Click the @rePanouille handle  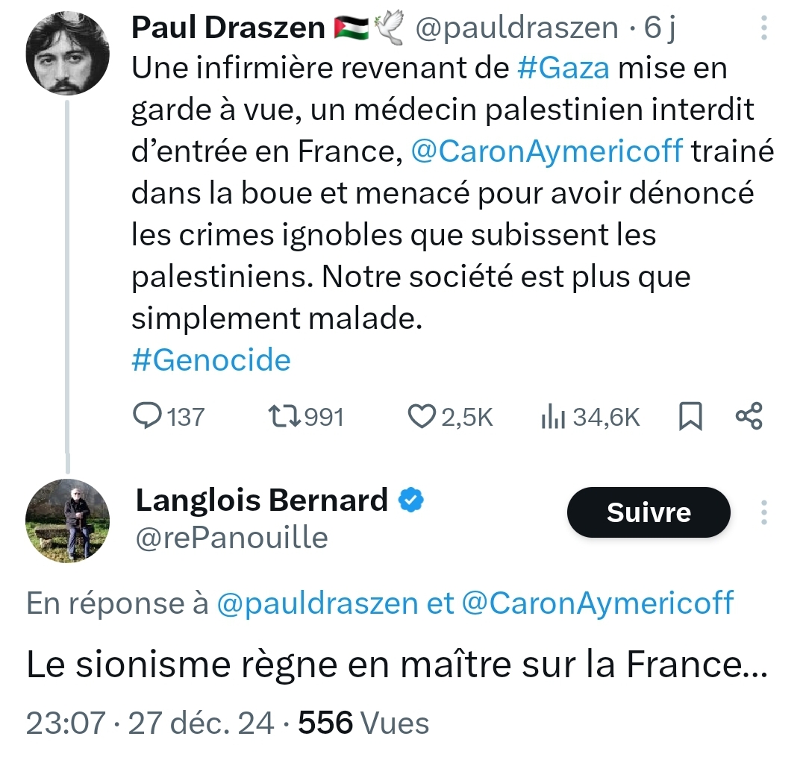[231, 537]
